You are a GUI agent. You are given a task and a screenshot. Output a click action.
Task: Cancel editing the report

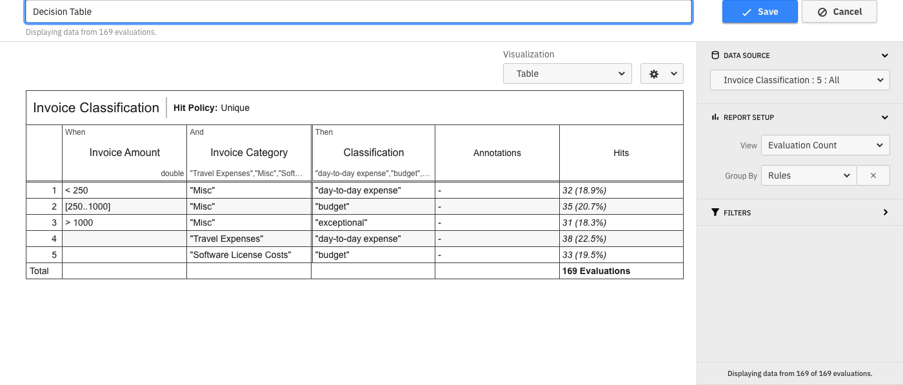click(x=839, y=12)
